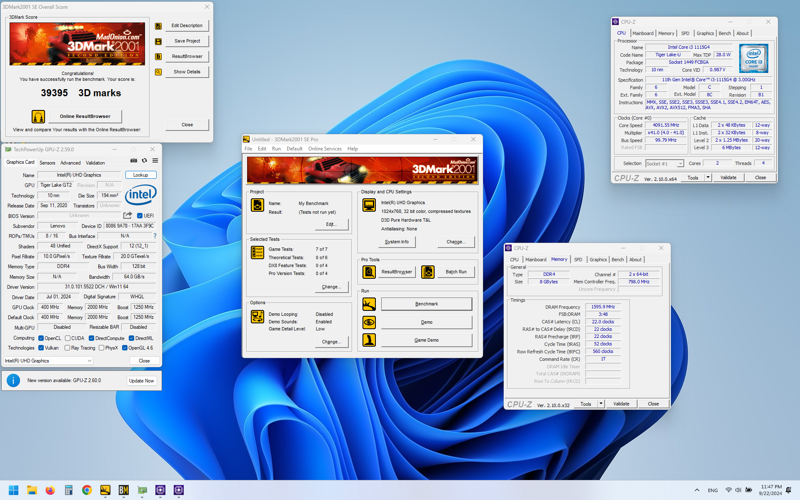
Task: Switch to Sensors tab in GPU-Z
Action: pos(47,163)
